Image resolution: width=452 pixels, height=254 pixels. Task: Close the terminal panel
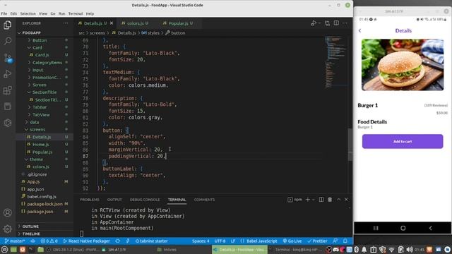coord(346,200)
